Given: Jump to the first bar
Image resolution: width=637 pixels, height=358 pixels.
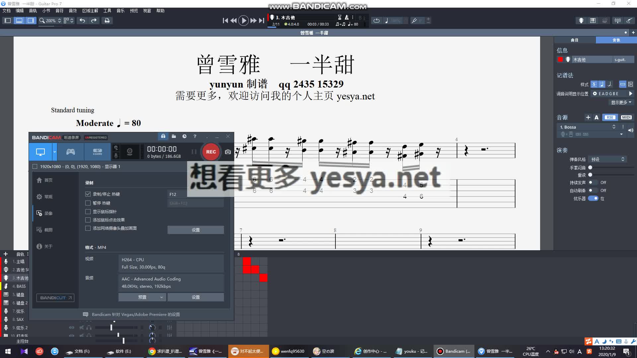Looking at the screenshot, I should coord(225,21).
